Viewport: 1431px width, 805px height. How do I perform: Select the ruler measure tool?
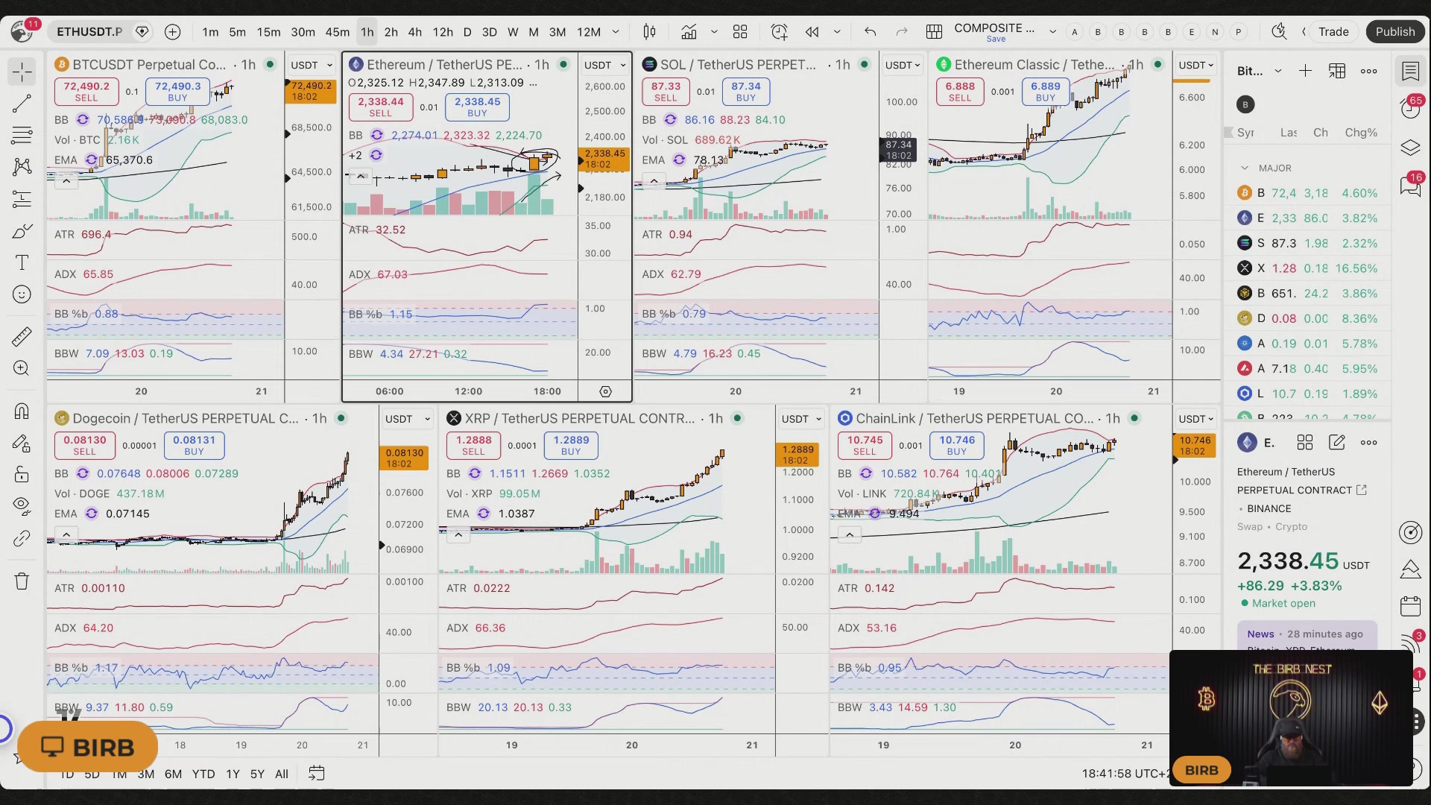pos(22,337)
